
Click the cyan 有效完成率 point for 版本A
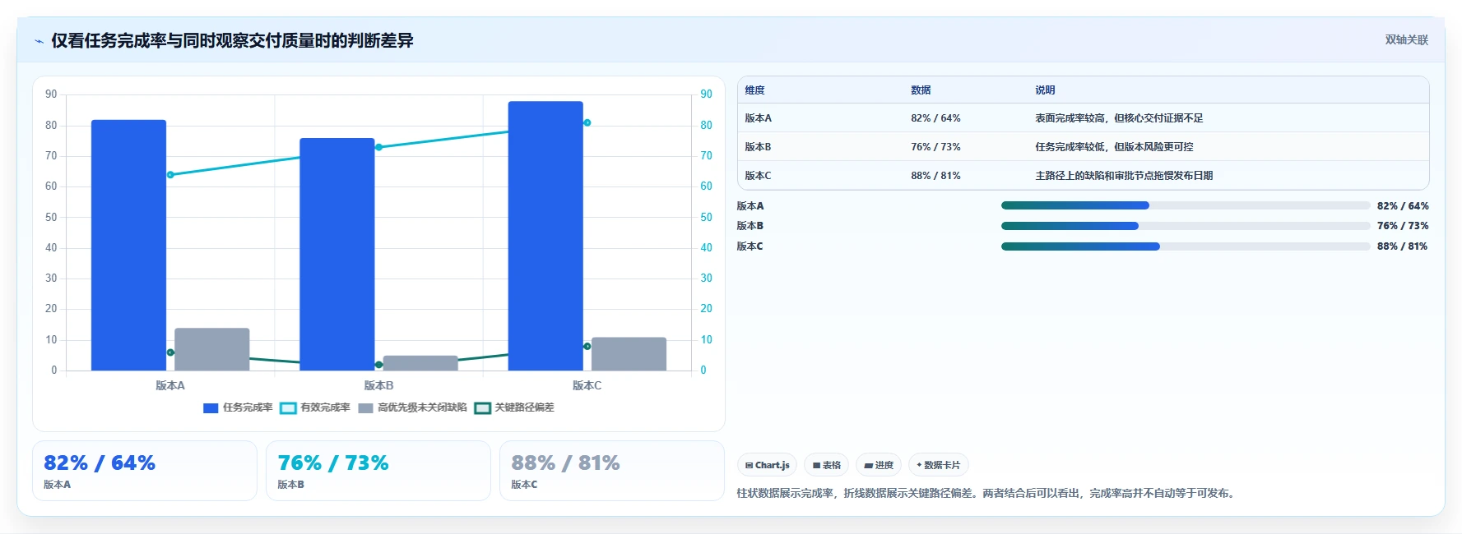tap(170, 175)
